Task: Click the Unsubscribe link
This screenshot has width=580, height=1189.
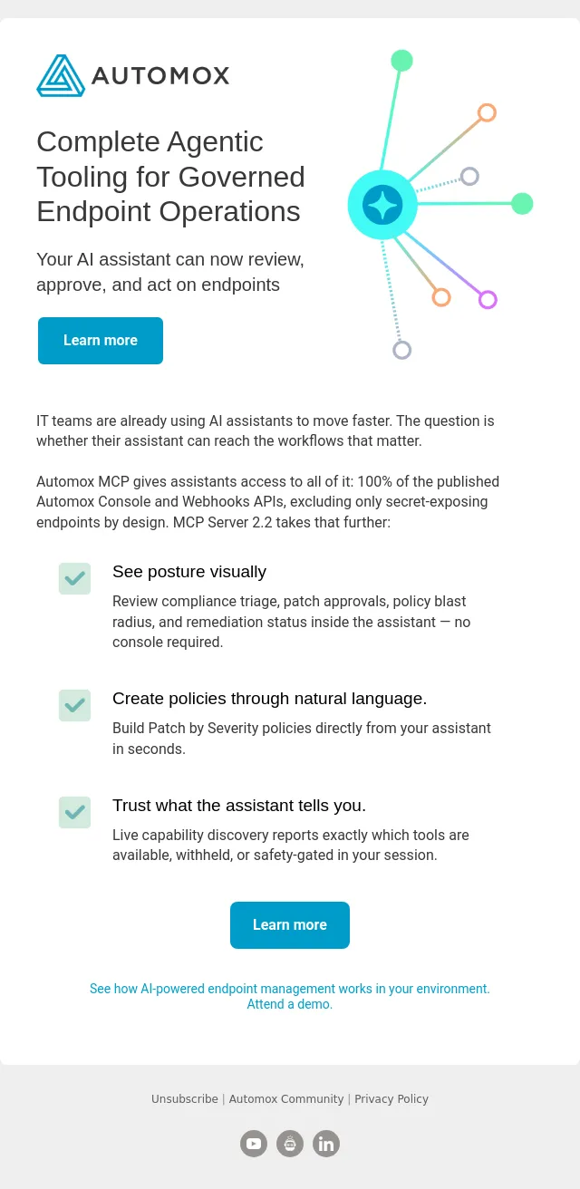Action: (185, 1098)
